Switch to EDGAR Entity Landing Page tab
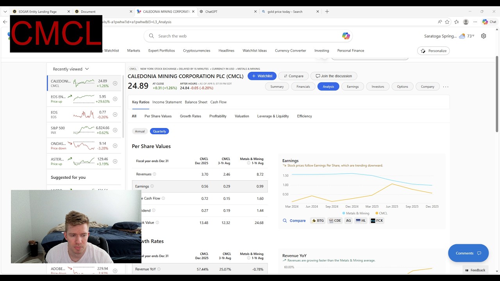The height and width of the screenshot is (281, 500). (38, 11)
